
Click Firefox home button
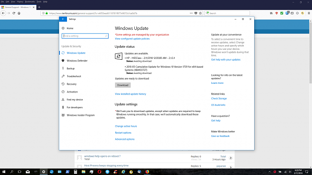(x=19, y=13)
